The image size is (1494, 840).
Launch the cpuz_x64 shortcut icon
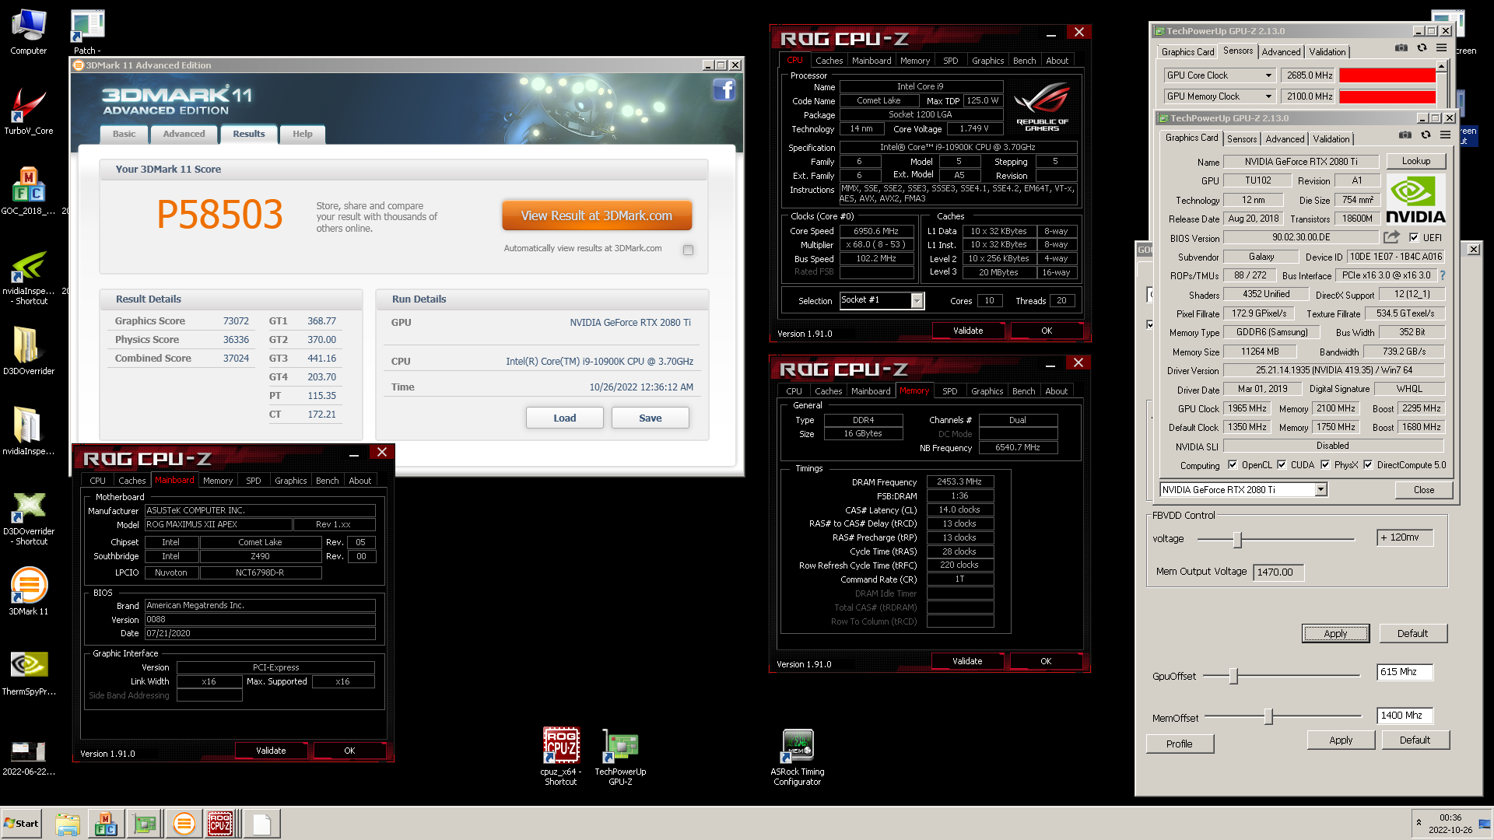561,756
